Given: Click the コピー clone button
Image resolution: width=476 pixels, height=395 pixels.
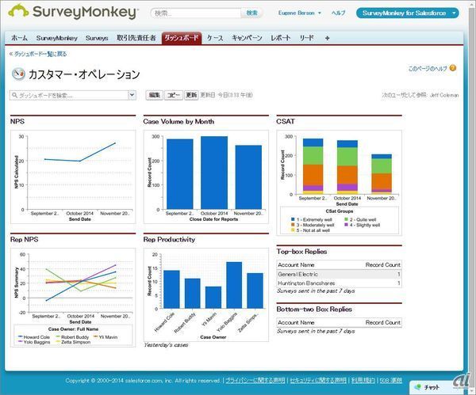Looking at the screenshot, I should click(173, 95).
